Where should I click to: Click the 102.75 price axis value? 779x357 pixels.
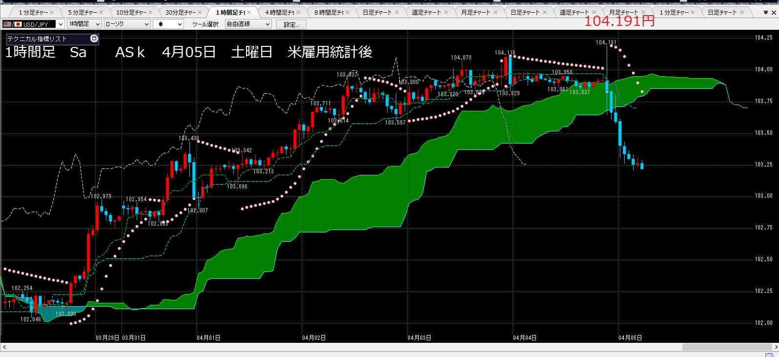[764, 228]
